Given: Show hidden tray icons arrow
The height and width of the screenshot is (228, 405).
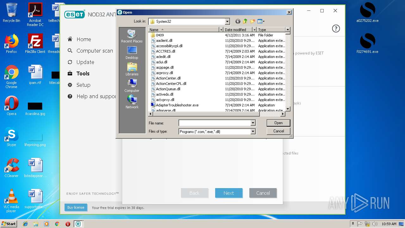Looking at the screenshot, I should (353, 224).
